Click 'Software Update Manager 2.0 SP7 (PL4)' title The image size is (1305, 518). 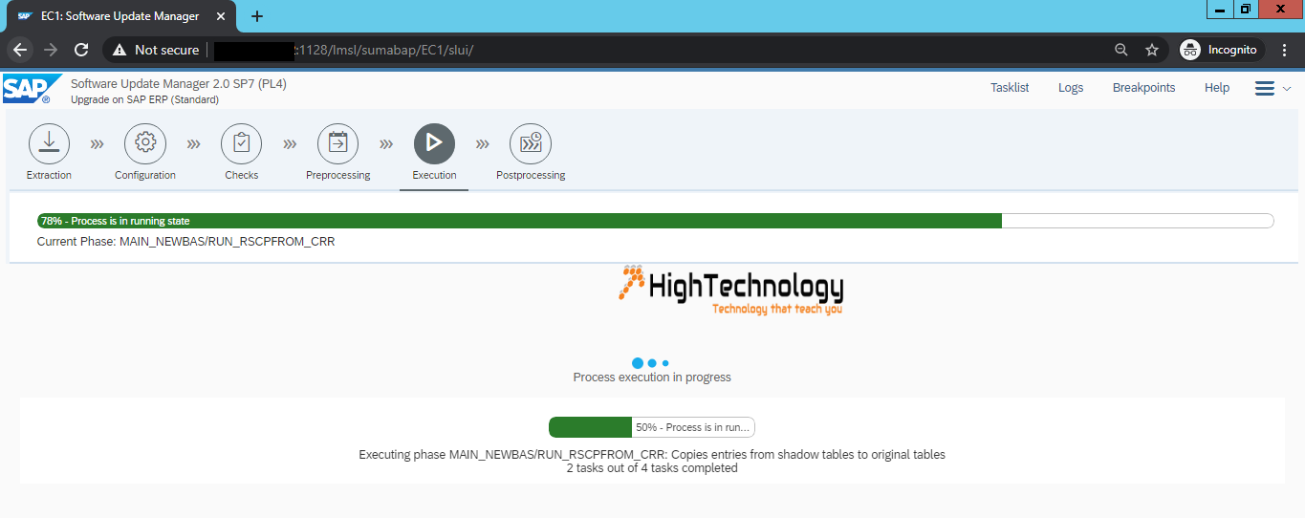tap(179, 84)
